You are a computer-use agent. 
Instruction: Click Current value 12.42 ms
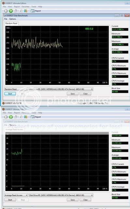[x=120, y=135]
